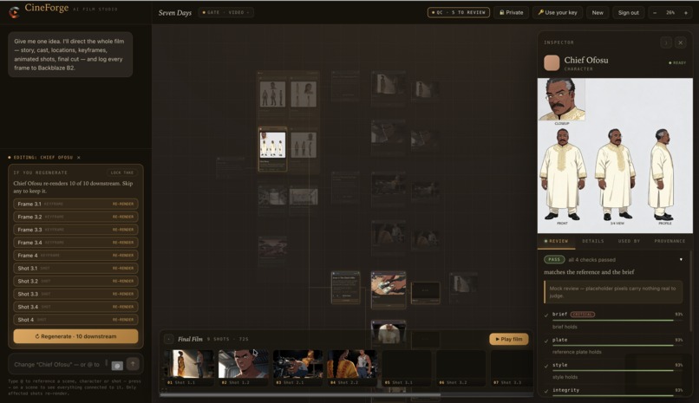Click the integrity check row label
699x403 pixels.
pos(565,390)
